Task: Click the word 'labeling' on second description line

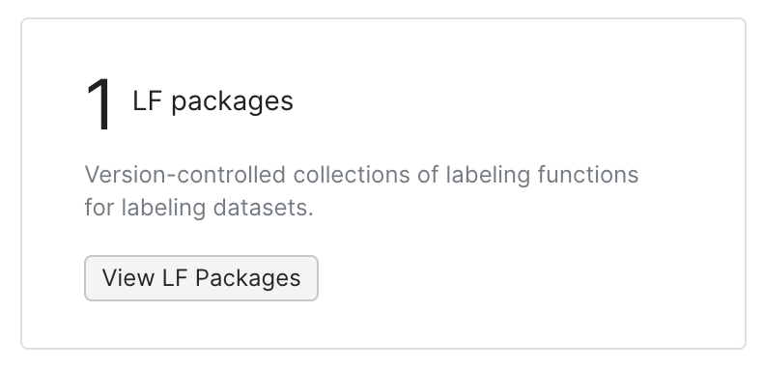Action: click(x=163, y=208)
